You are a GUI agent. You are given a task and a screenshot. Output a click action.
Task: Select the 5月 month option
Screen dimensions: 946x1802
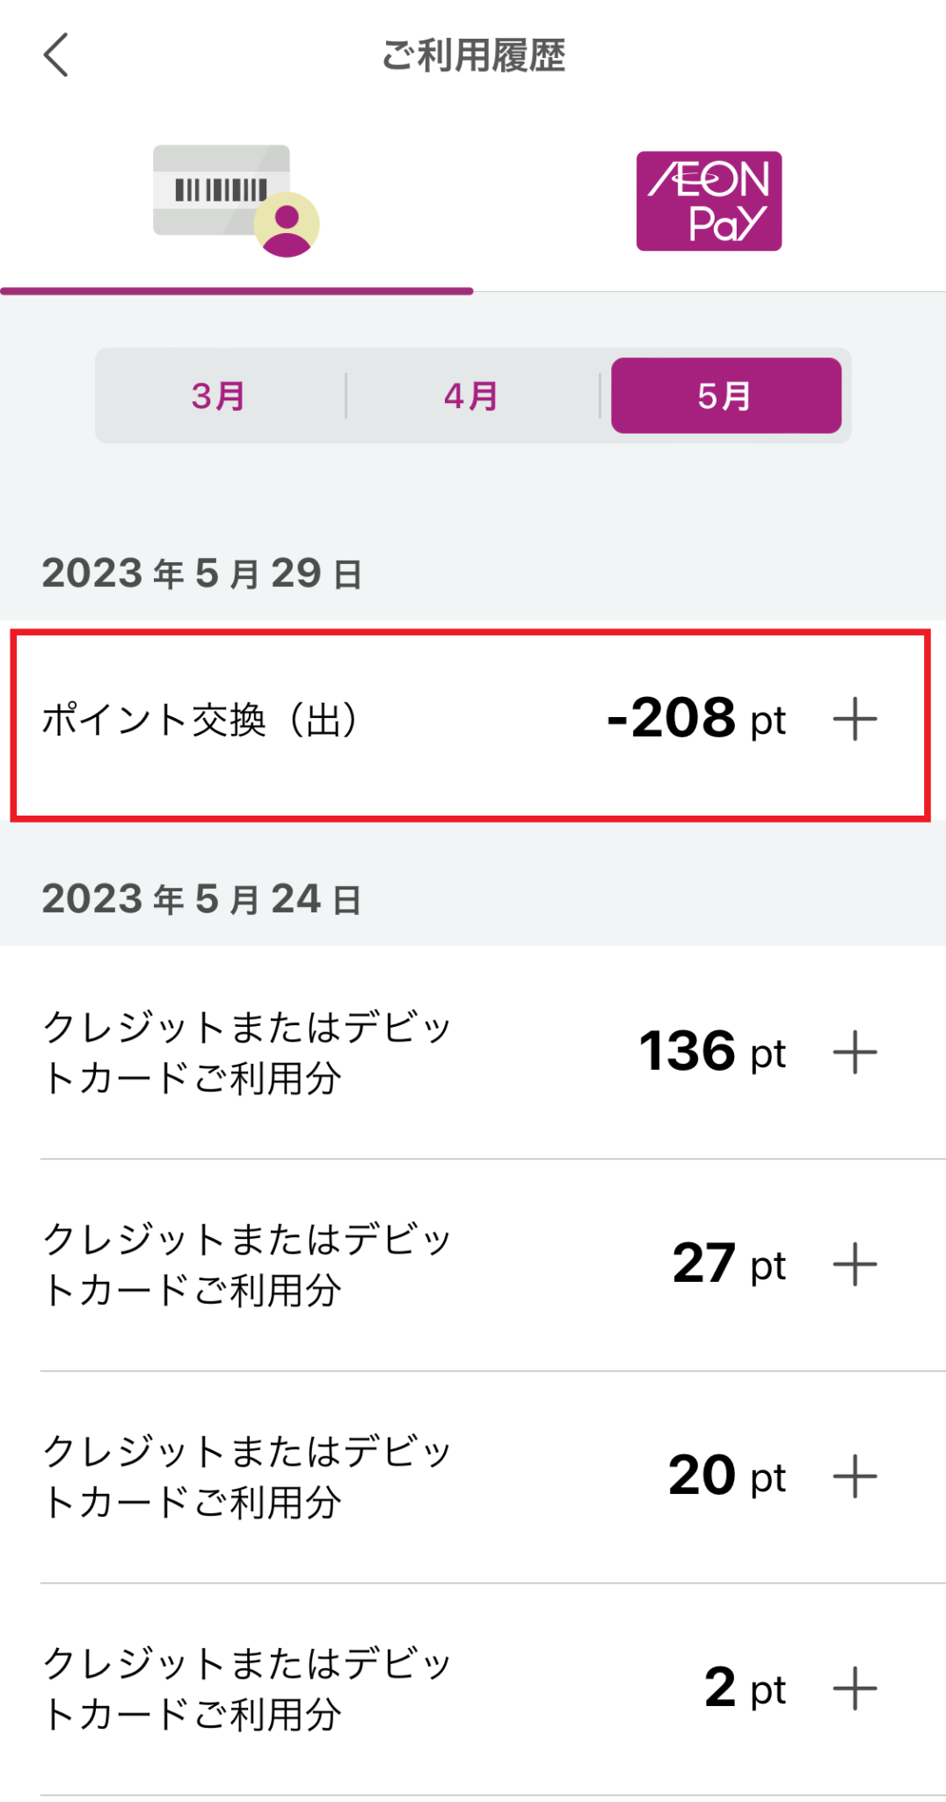(x=727, y=395)
